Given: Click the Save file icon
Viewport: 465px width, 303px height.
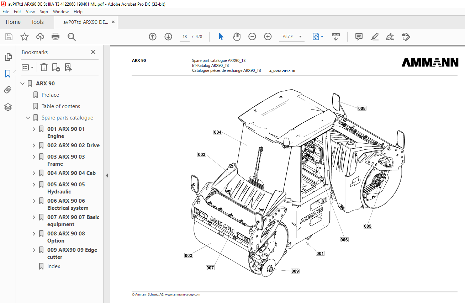Looking at the screenshot, I should point(9,37).
